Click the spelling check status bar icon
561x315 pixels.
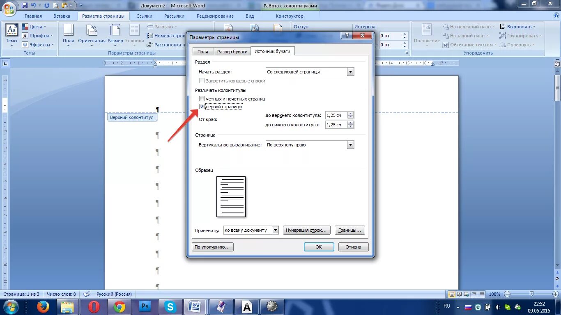tap(86, 294)
